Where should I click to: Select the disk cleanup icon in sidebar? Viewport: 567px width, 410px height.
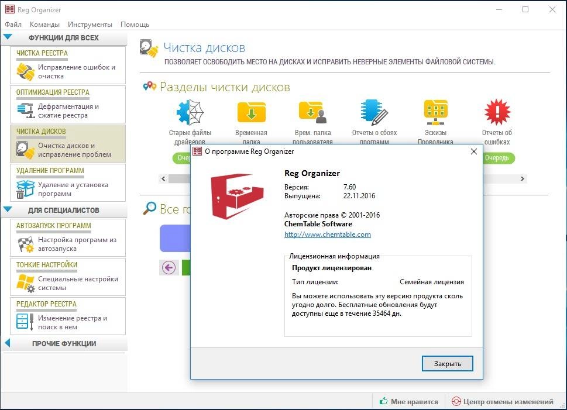(x=25, y=150)
